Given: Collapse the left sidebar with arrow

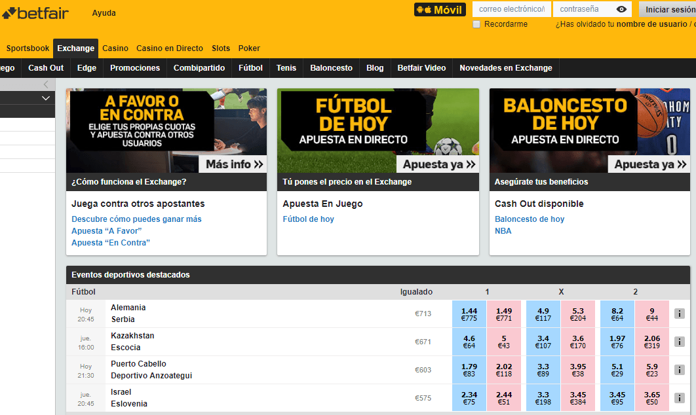Looking at the screenshot, I should point(46,84).
